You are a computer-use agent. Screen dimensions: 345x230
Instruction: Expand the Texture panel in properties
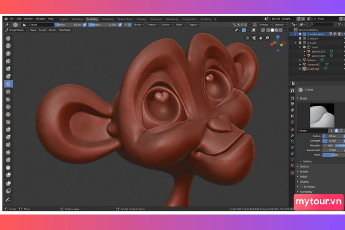click(304, 166)
